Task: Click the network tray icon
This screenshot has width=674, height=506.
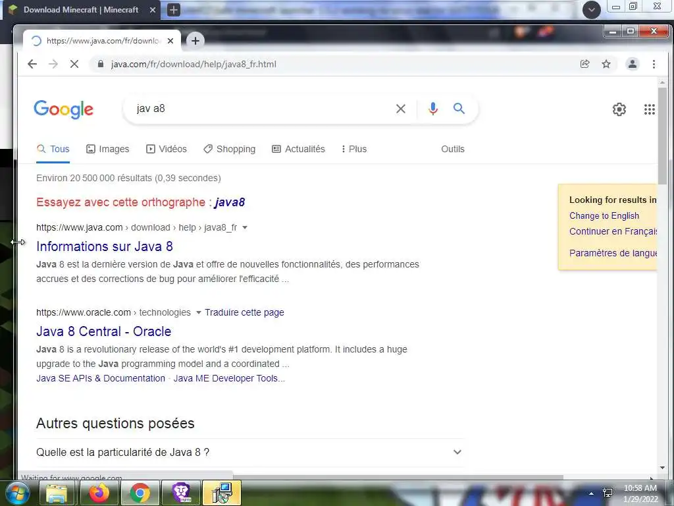Action: coord(608,493)
